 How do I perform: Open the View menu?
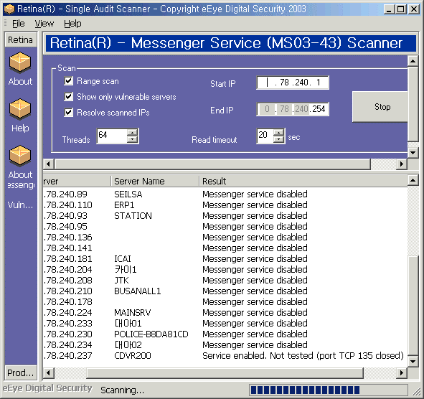click(x=44, y=24)
